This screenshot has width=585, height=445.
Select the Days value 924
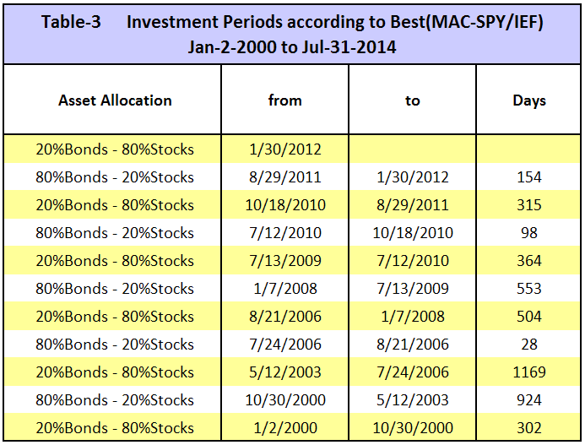(x=529, y=400)
